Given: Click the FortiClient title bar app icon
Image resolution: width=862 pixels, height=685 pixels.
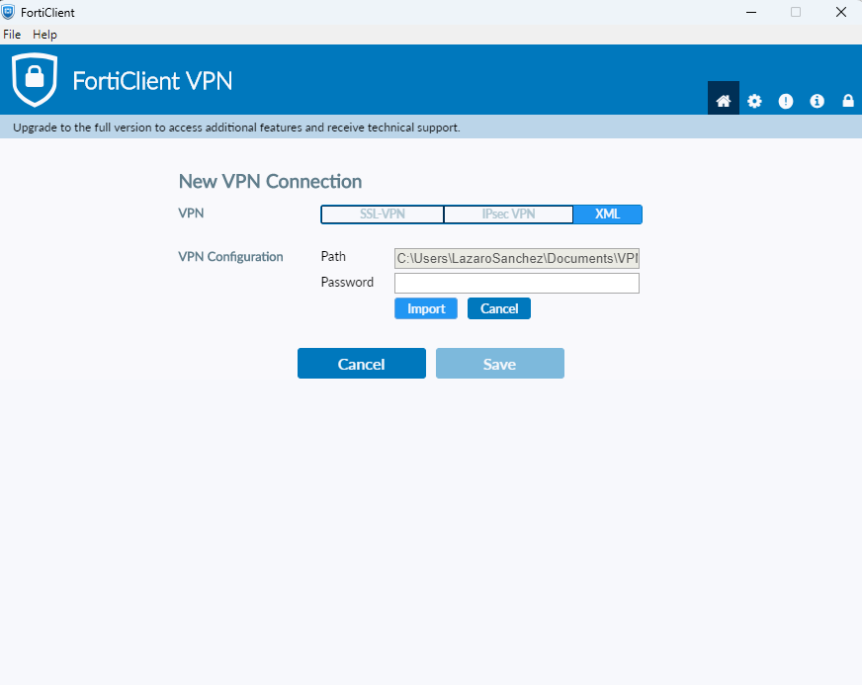Looking at the screenshot, I should (8, 12).
